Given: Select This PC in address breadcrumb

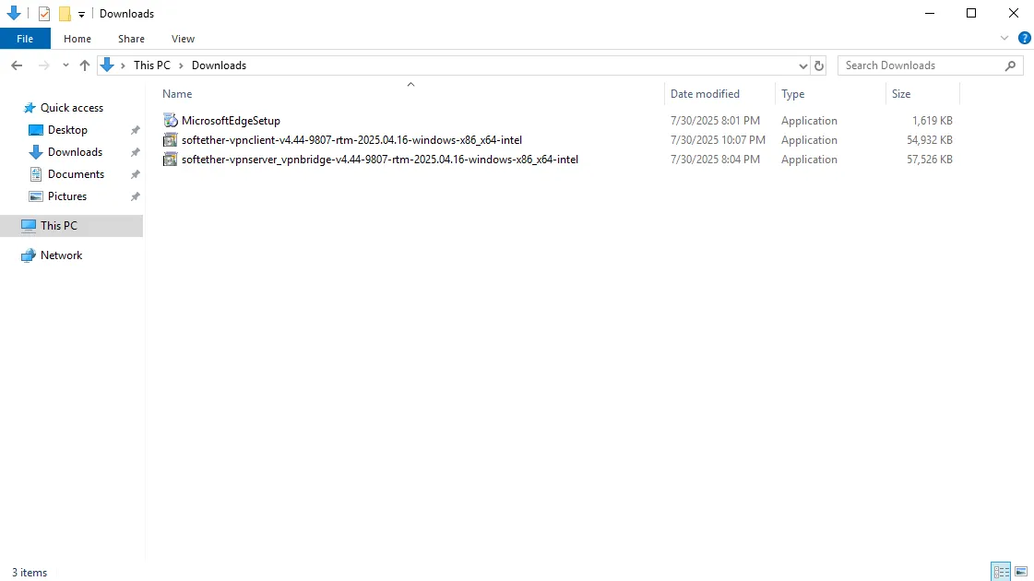Looking at the screenshot, I should 151,65.
